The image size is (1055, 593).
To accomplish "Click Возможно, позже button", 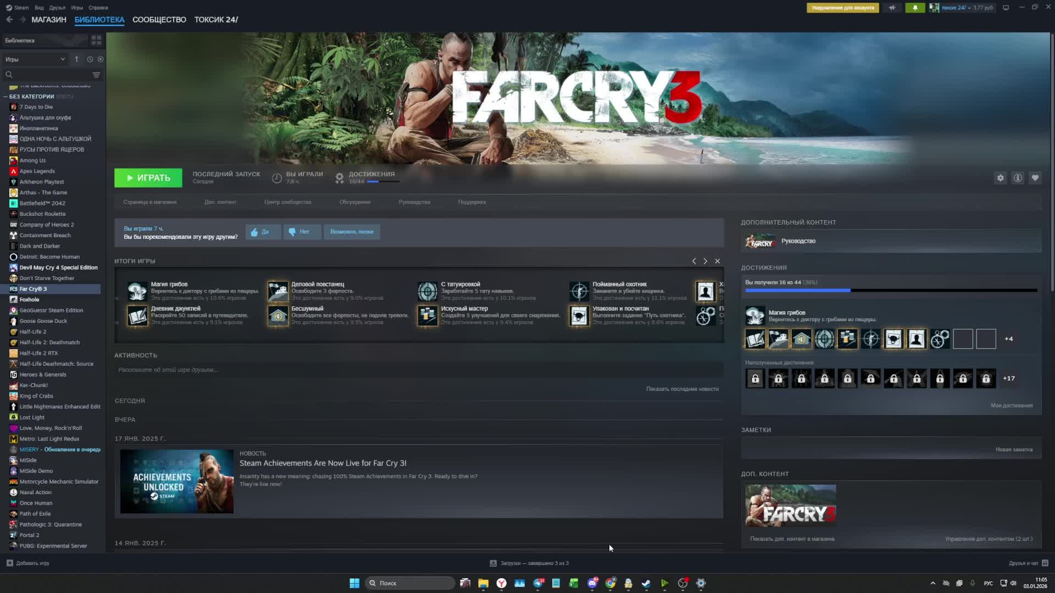I will coord(352,232).
